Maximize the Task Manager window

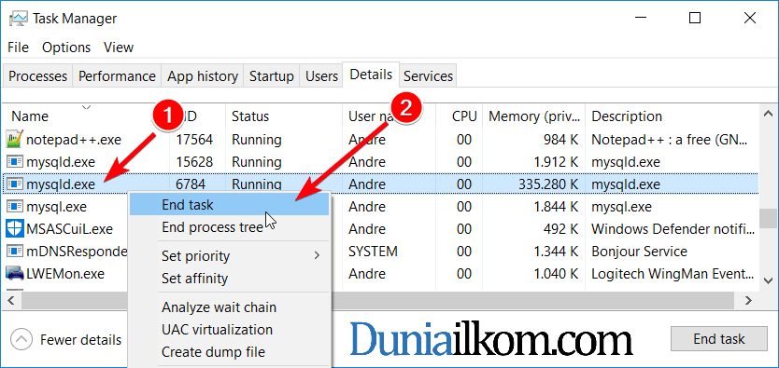(695, 19)
